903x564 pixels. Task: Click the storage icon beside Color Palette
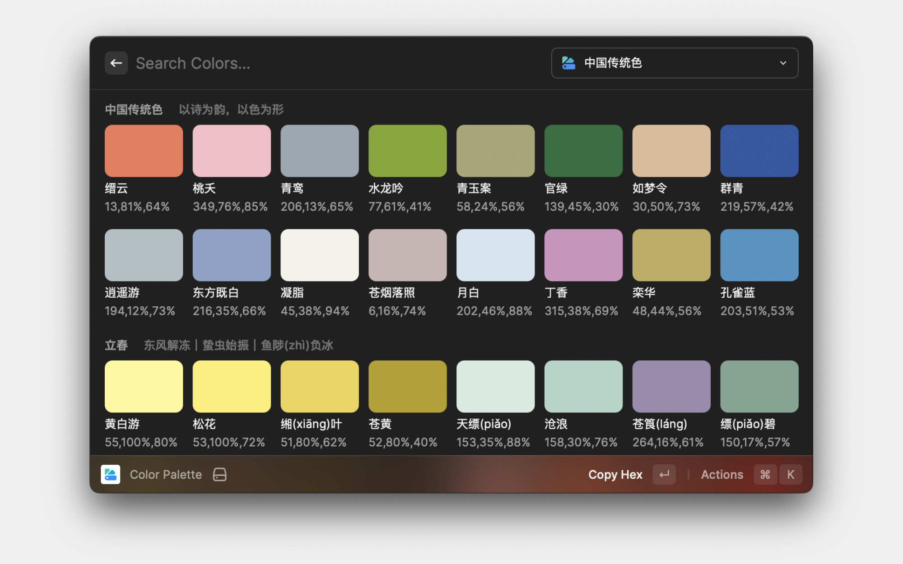220,475
